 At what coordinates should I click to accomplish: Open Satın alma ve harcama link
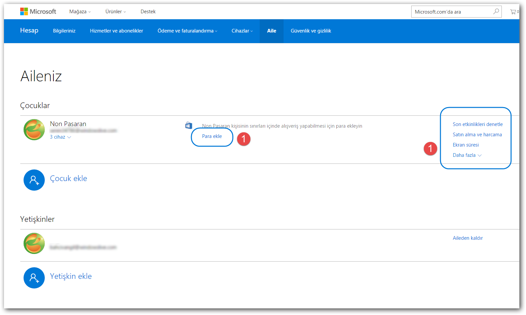pos(477,135)
